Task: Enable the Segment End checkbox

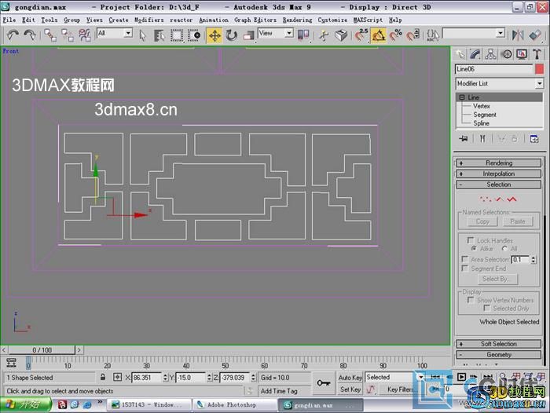Action: (x=465, y=269)
